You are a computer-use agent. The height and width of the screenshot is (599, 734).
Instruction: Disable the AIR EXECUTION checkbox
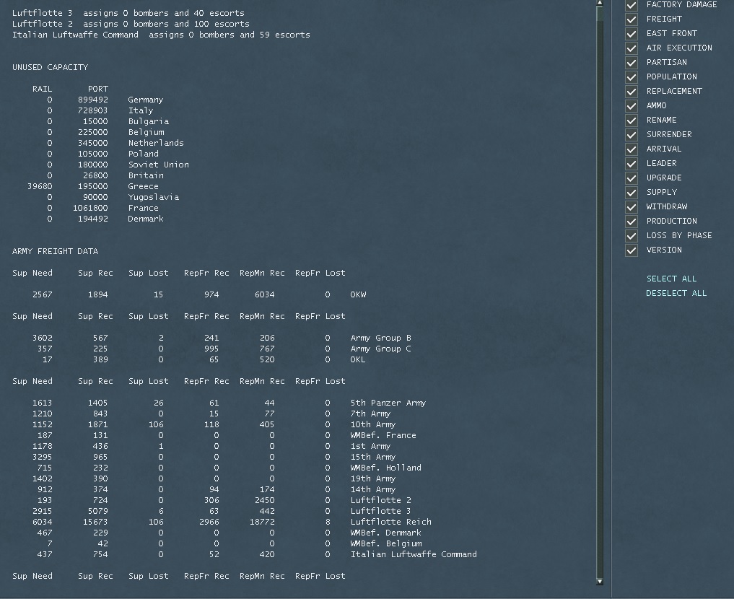pyautogui.click(x=632, y=48)
